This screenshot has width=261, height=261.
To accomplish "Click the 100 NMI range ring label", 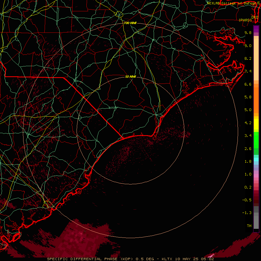I will point(130,23).
